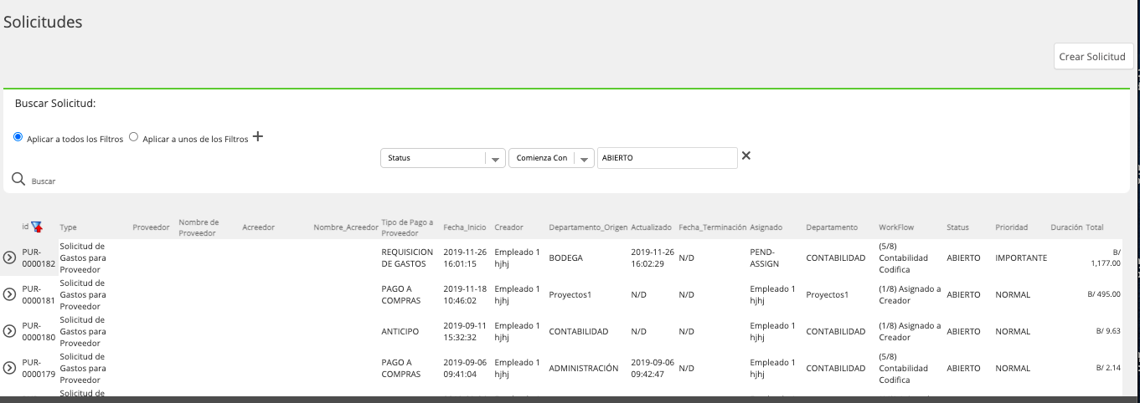
Task: Sort by Type column header
Action: coord(69,227)
